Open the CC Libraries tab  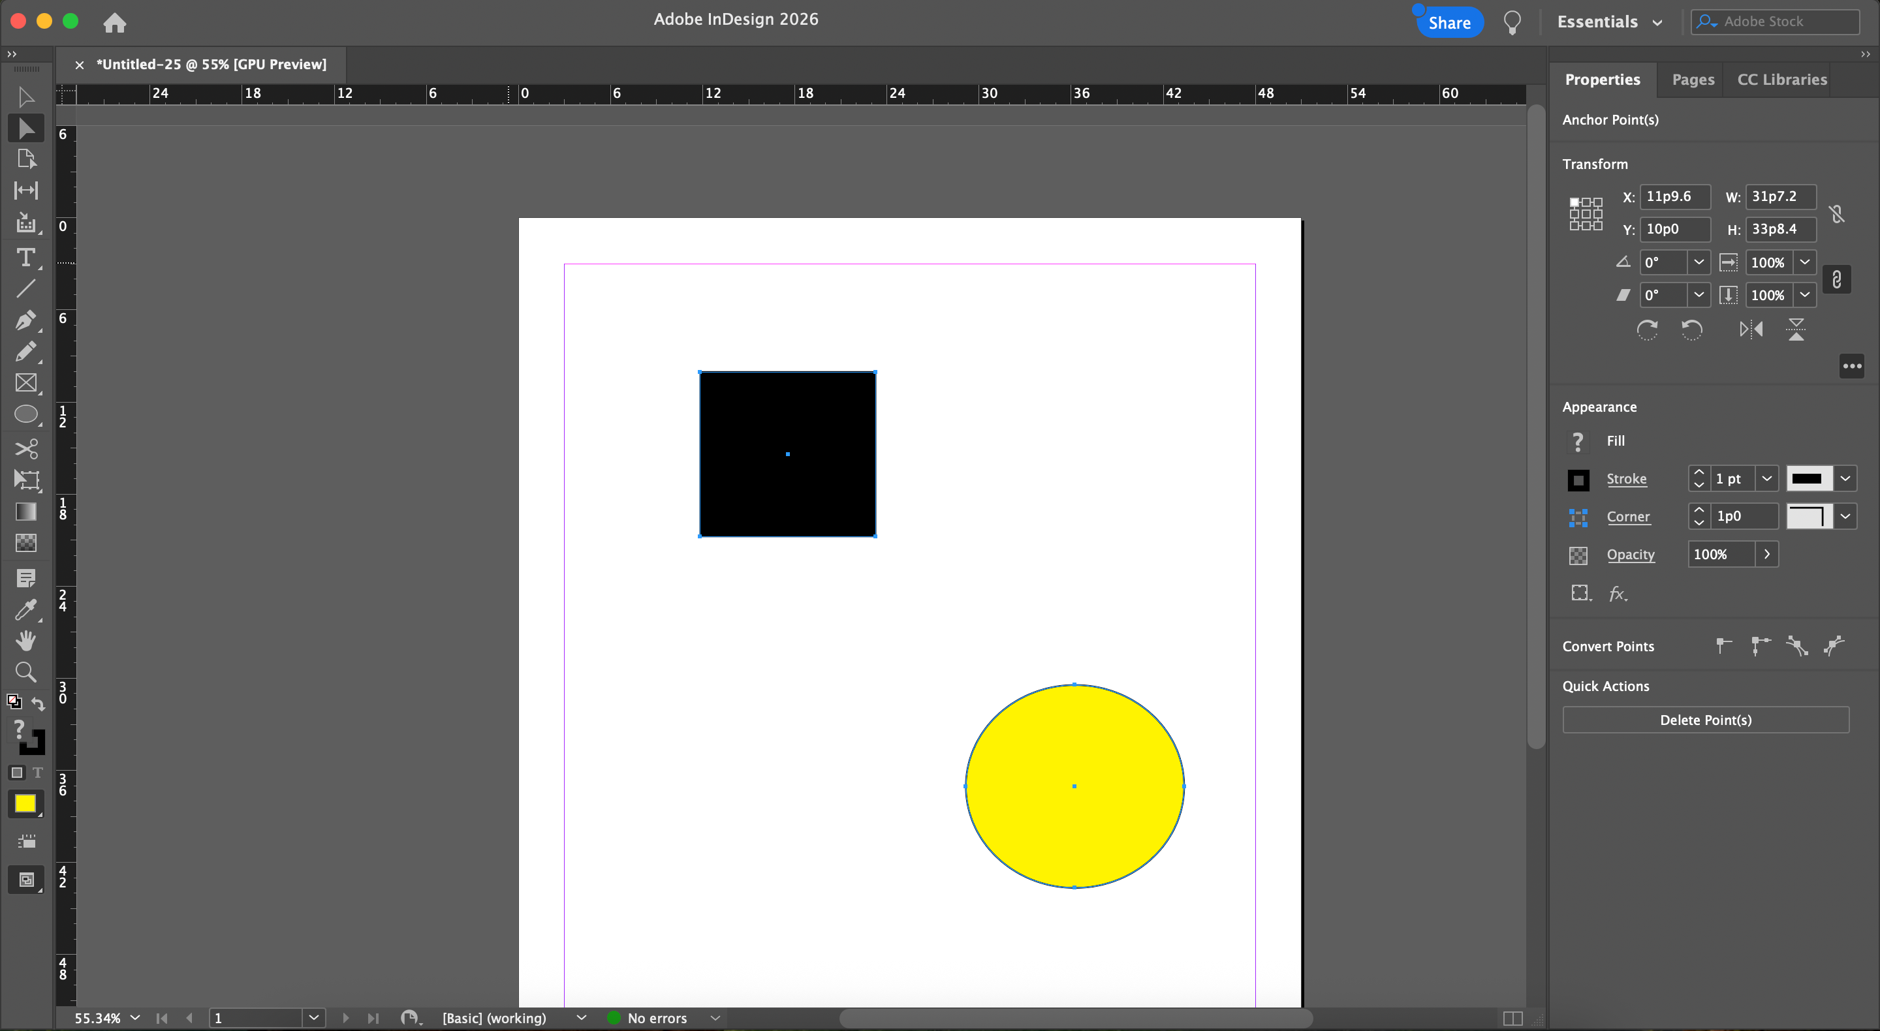(x=1781, y=80)
